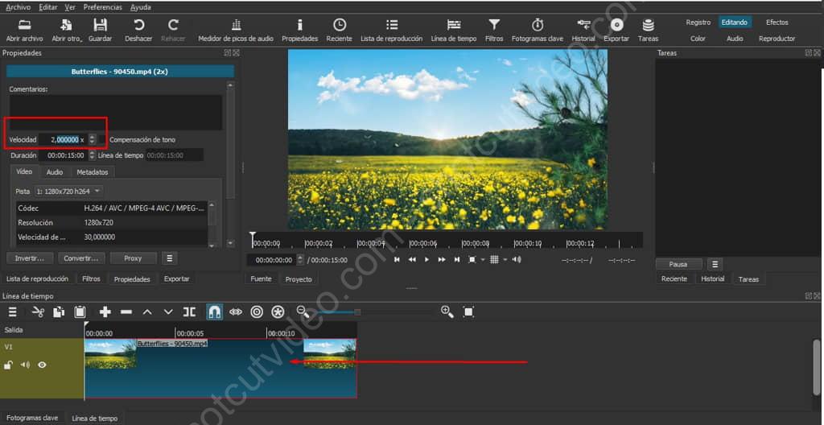Open the timeline hamburger menu
Screen dimensions: 824x425
(x=13, y=312)
